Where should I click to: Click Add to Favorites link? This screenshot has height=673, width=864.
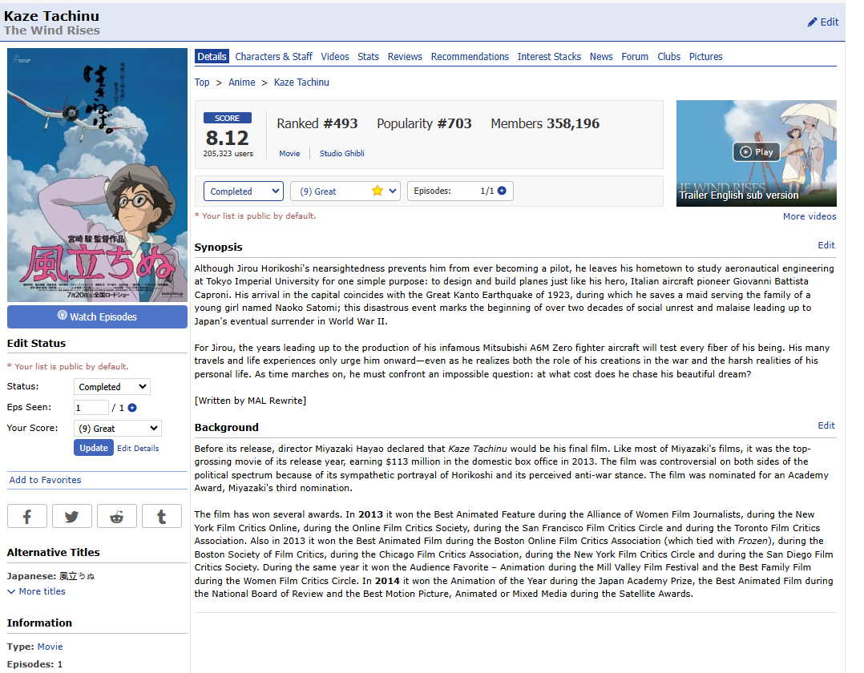pyautogui.click(x=45, y=480)
